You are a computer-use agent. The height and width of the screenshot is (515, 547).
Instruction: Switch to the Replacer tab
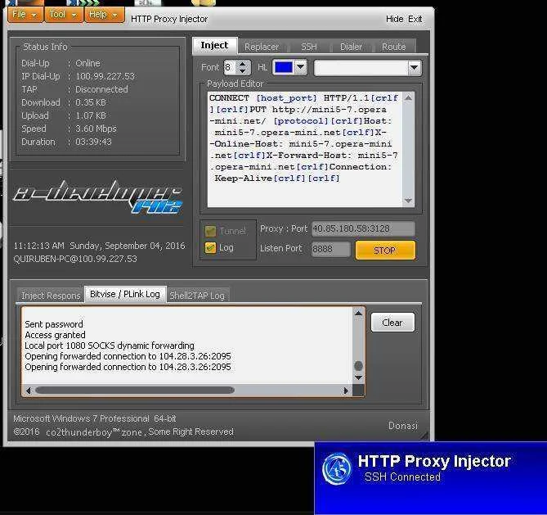(262, 47)
